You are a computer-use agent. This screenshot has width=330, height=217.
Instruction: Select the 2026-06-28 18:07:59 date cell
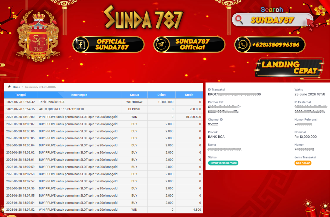click(x=20, y=167)
